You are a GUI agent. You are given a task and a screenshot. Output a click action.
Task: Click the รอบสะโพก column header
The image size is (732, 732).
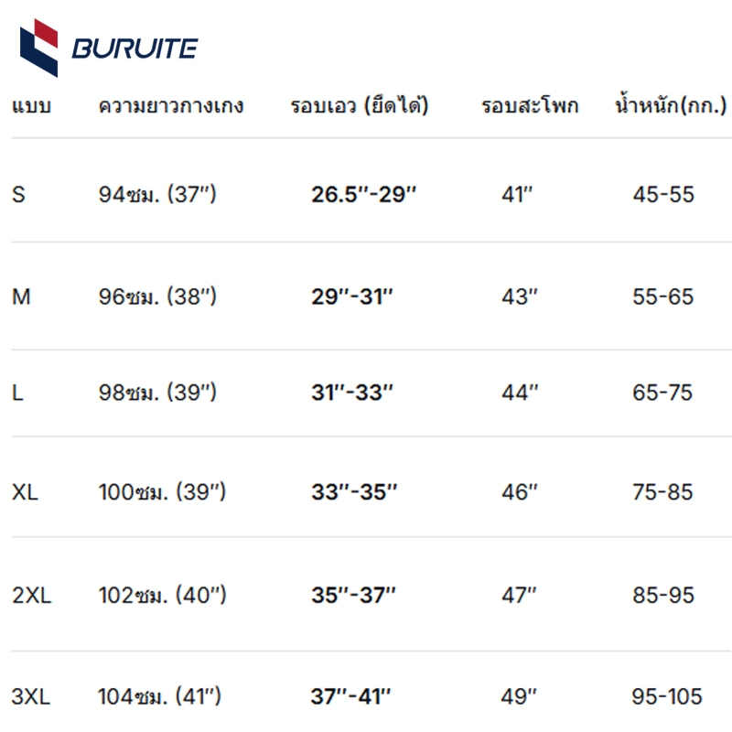pyautogui.click(x=530, y=106)
